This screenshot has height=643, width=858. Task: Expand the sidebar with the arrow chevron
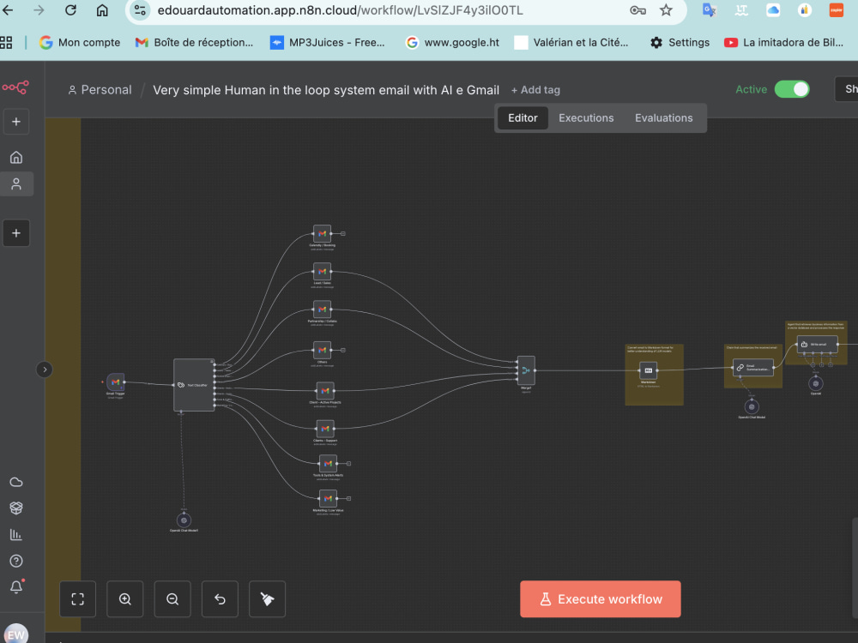click(x=45, y=370)
